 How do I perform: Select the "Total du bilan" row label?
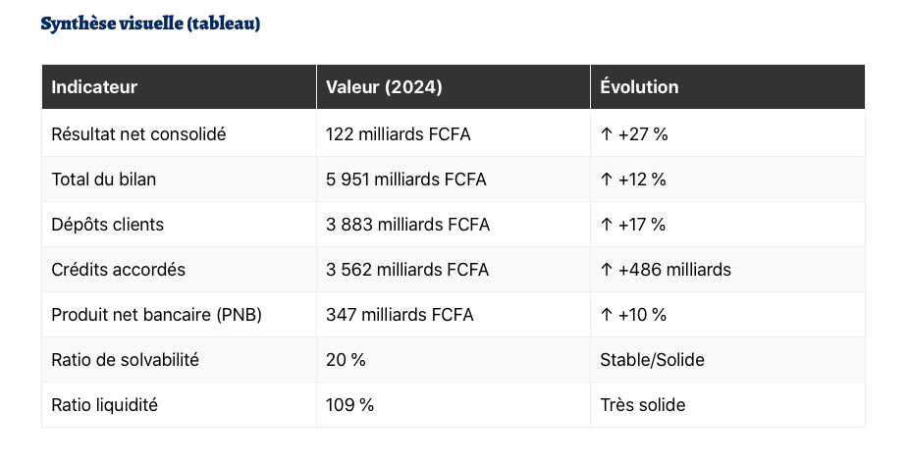[x=103, y=180]
